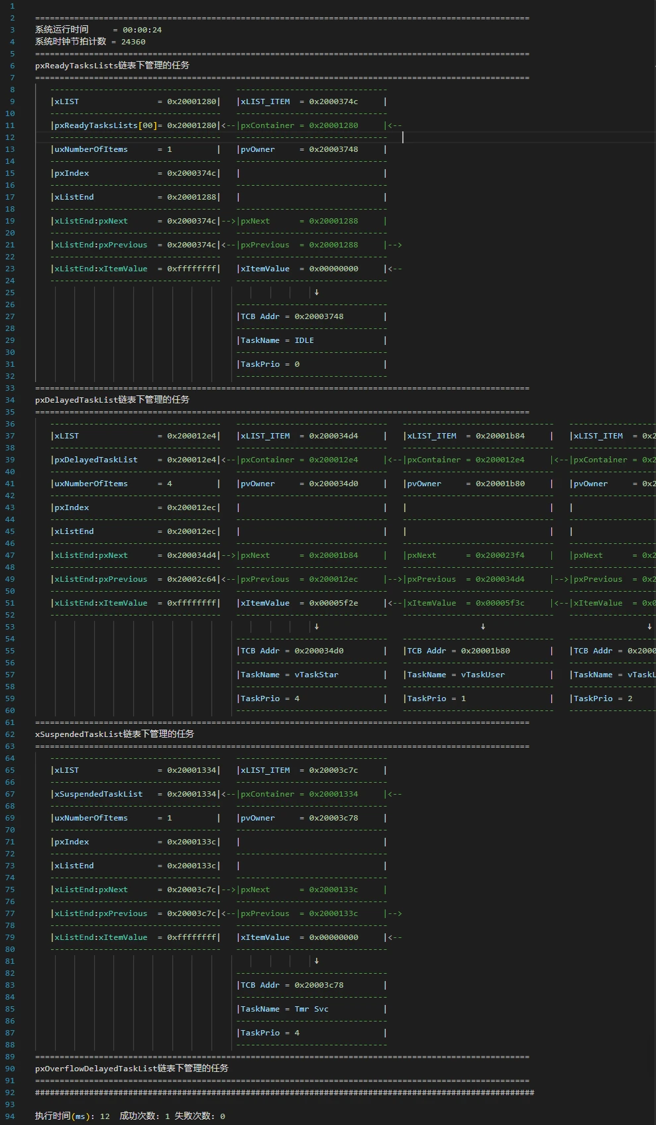The width and height of the screenshot is (656, 1125).
Task: Click pxIndex value 0x2000133c
Action: click(x=191, y=842)
